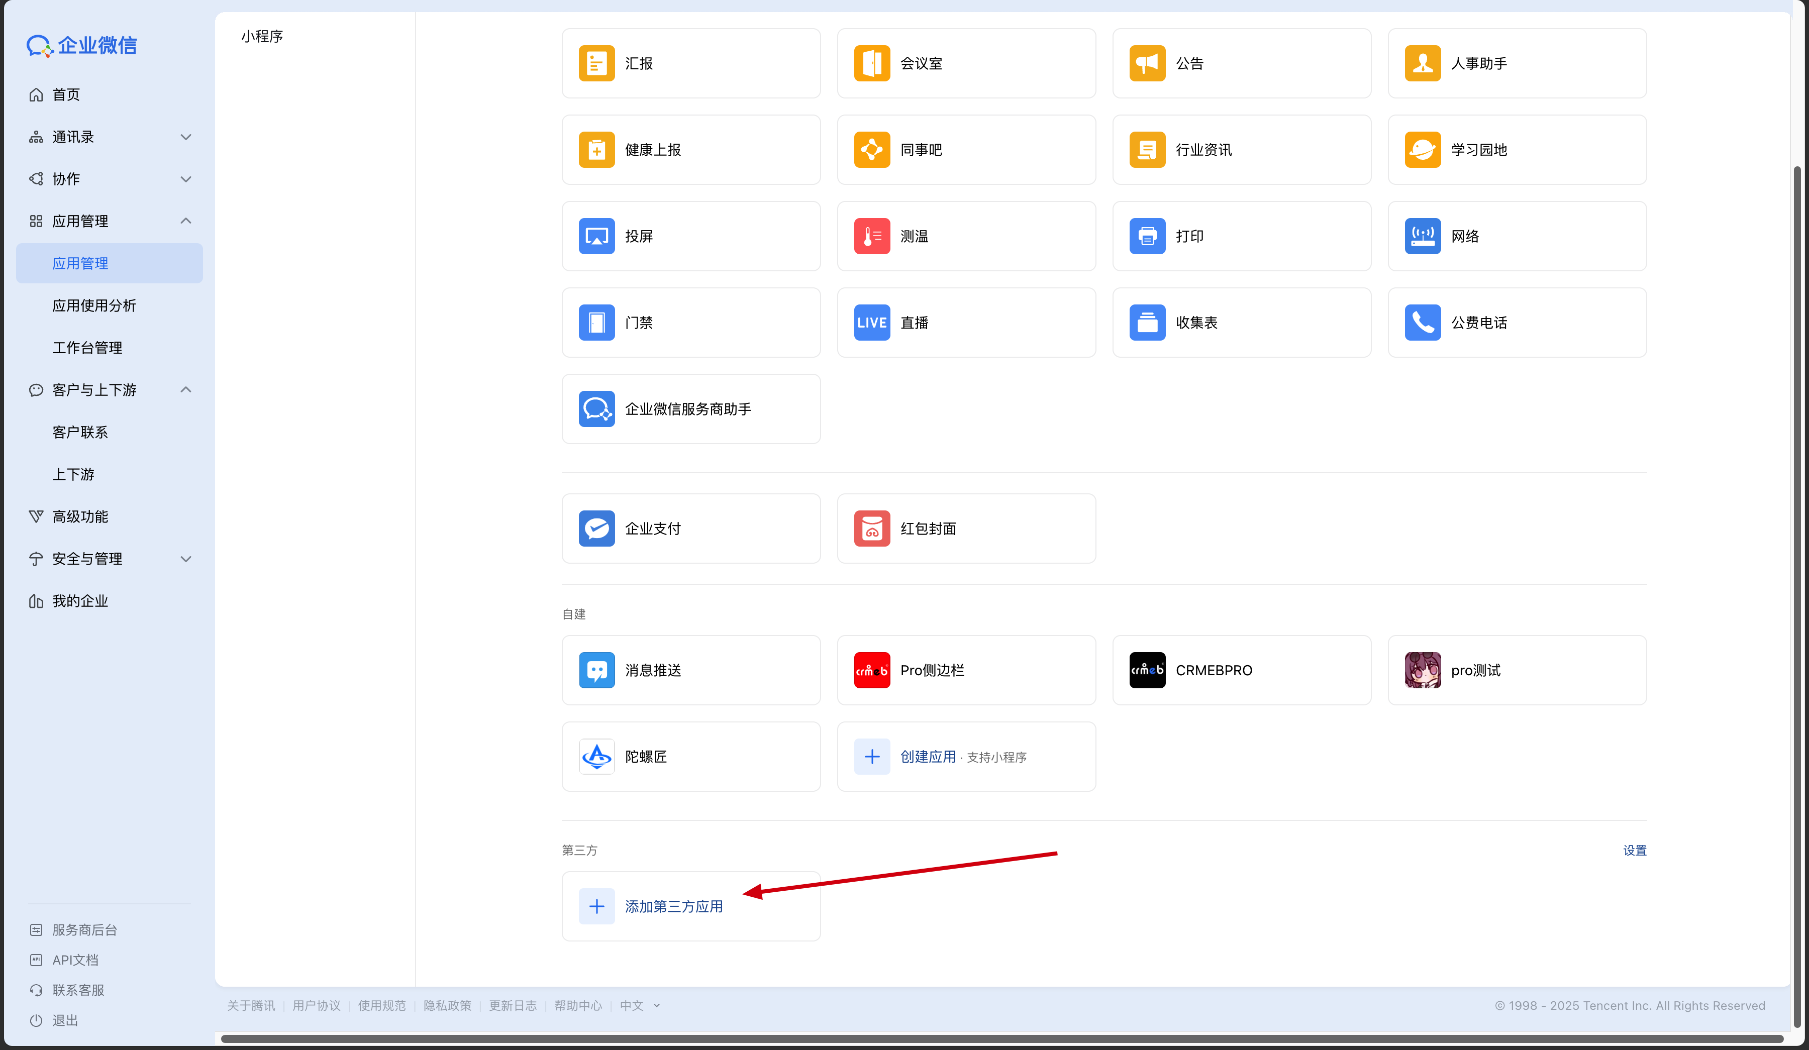1809x1050 pixels.
Task: Open the 陀螺匠 app icon
Action: point(596,756)
